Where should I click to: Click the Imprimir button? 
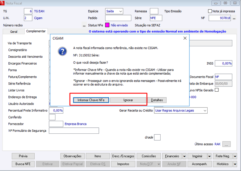pos(197,156)
